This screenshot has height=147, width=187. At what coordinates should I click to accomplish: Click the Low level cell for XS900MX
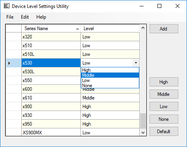(110, 132)
